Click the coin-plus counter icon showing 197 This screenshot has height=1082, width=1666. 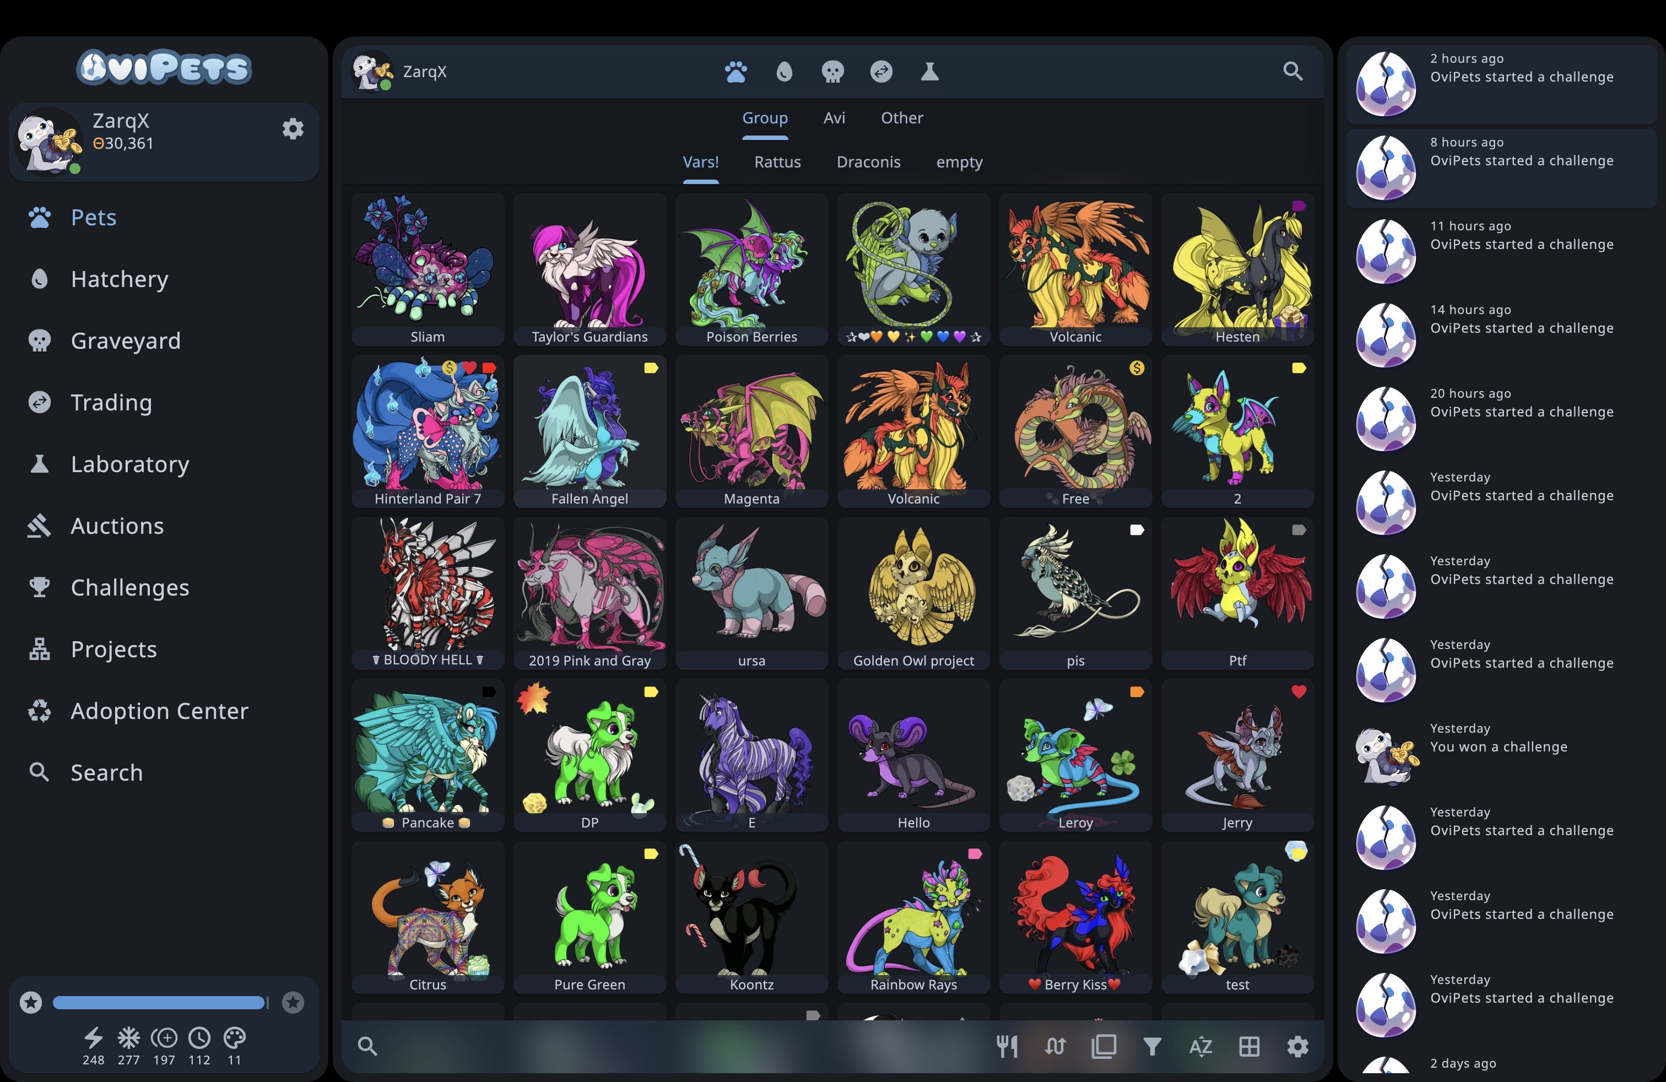165,1037
